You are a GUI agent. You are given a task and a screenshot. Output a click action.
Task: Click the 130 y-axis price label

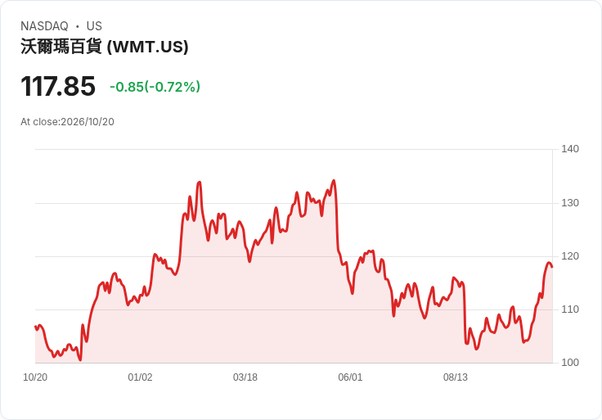570,203
